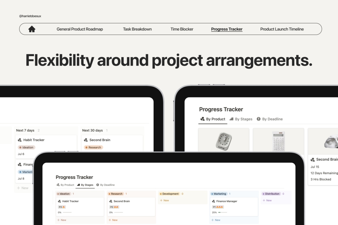Click the home icon in navigation bar
Image resolution: width=338 pixels, height=225 pixels.
point(32,29)
